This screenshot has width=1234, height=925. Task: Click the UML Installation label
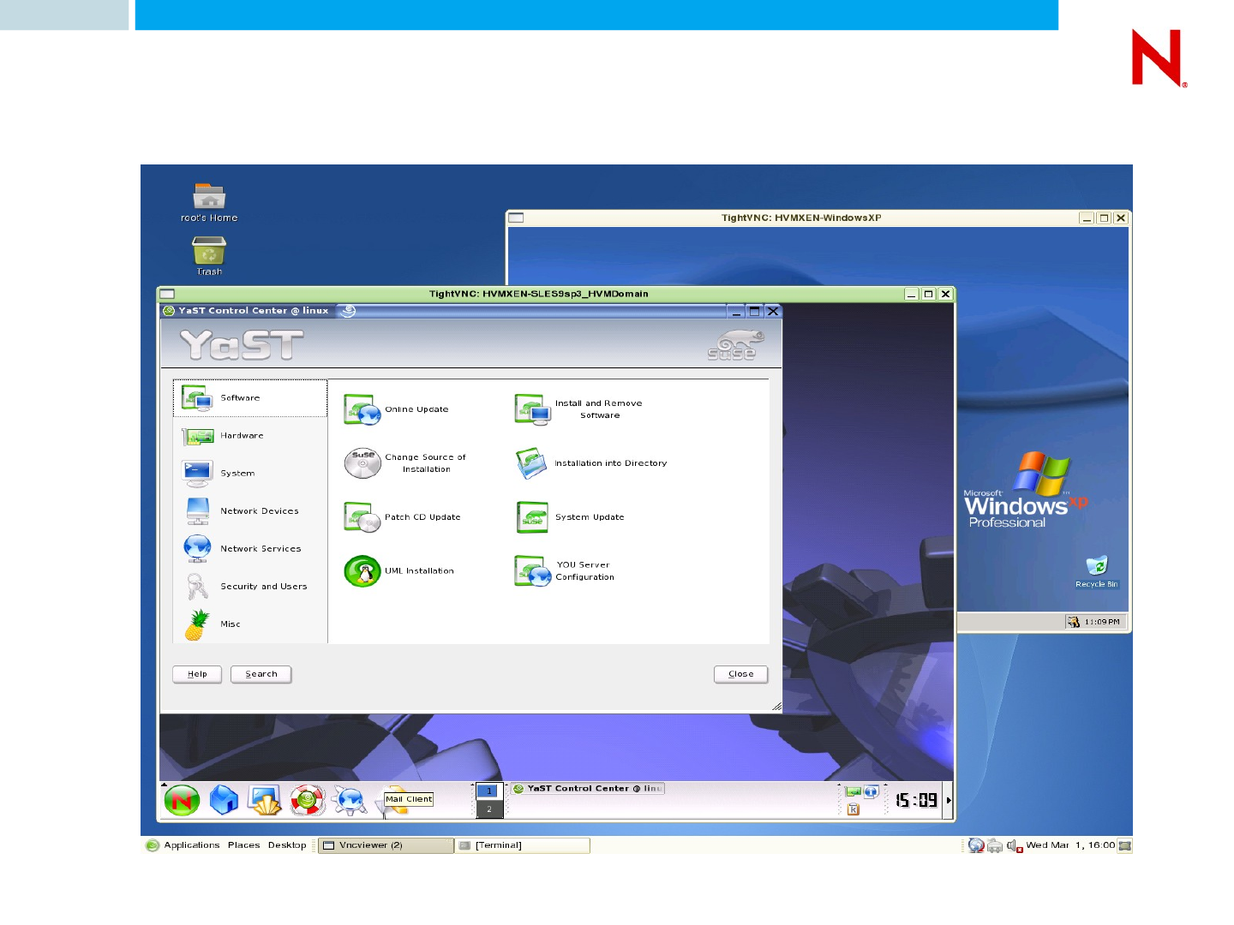click(420, 571)
